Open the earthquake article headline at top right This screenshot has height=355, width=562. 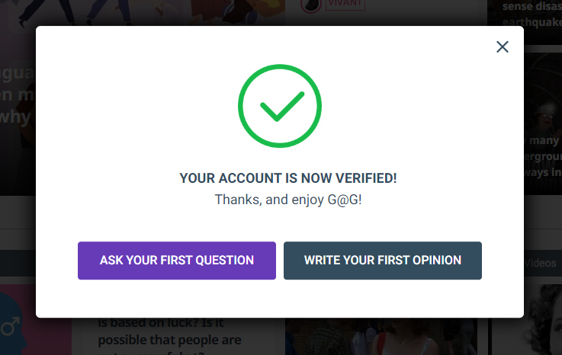pos(531,14)
